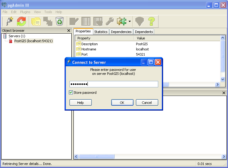Click the SQL pane horizontal scroll right arrow

[224, 156]
